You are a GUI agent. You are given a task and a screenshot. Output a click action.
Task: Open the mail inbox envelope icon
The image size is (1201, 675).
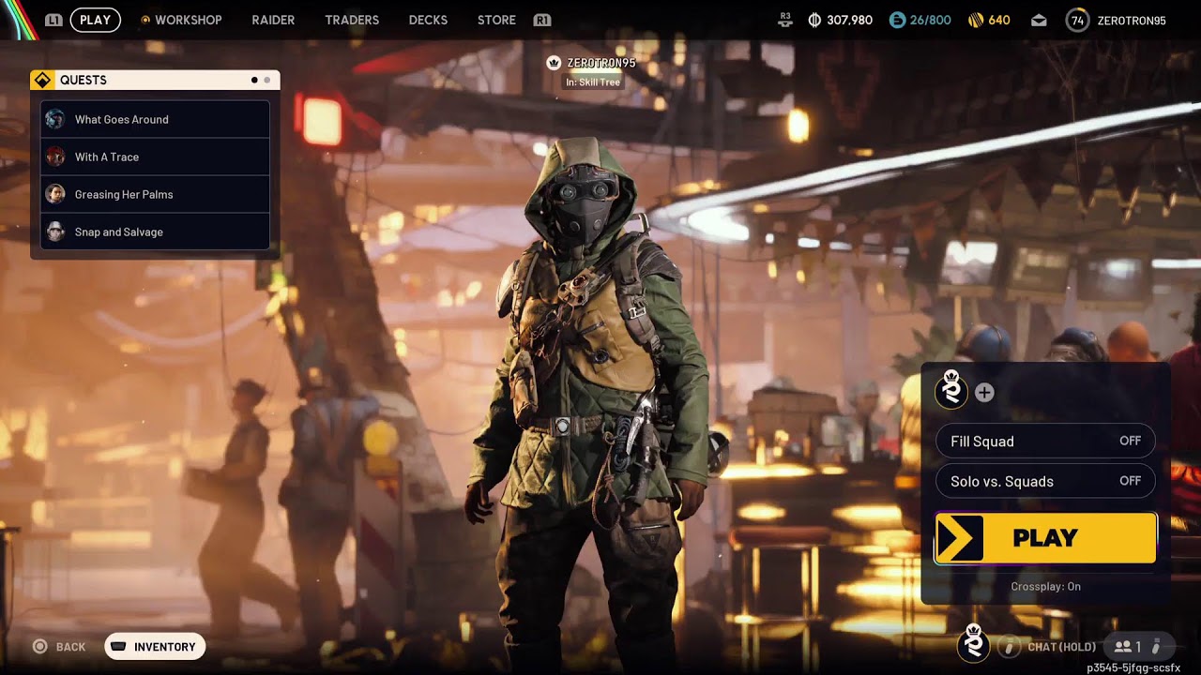pos(1039,20)
